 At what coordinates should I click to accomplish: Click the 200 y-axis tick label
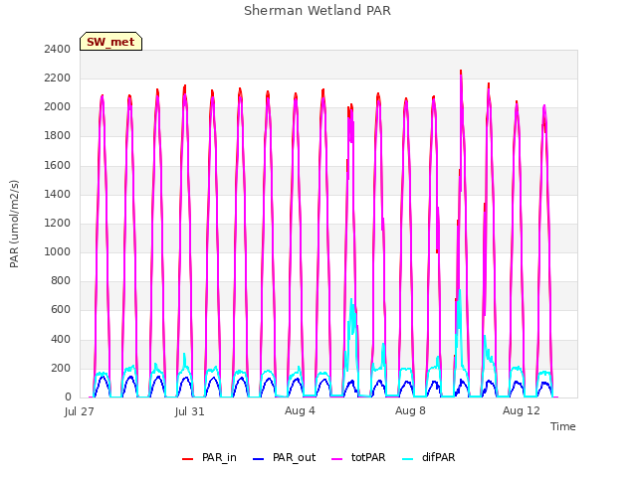coord(61,368)
